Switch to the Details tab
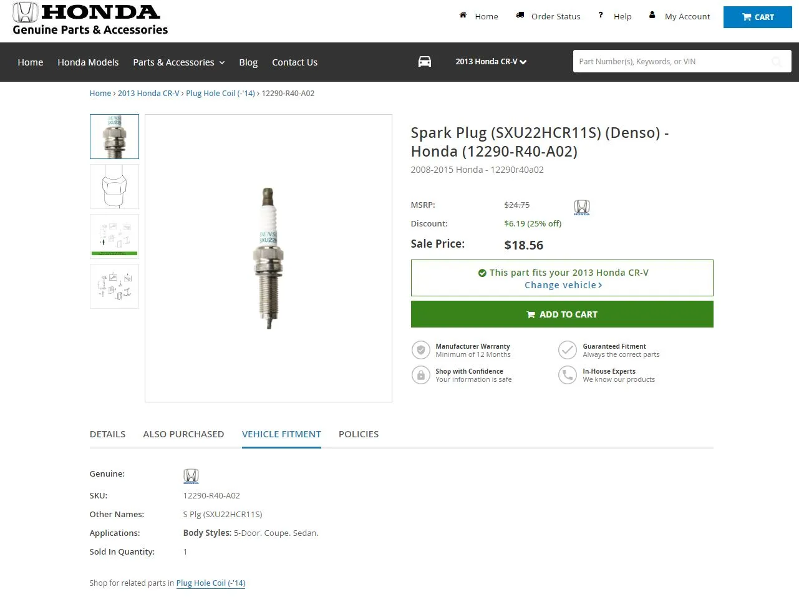 click(107, 434)
